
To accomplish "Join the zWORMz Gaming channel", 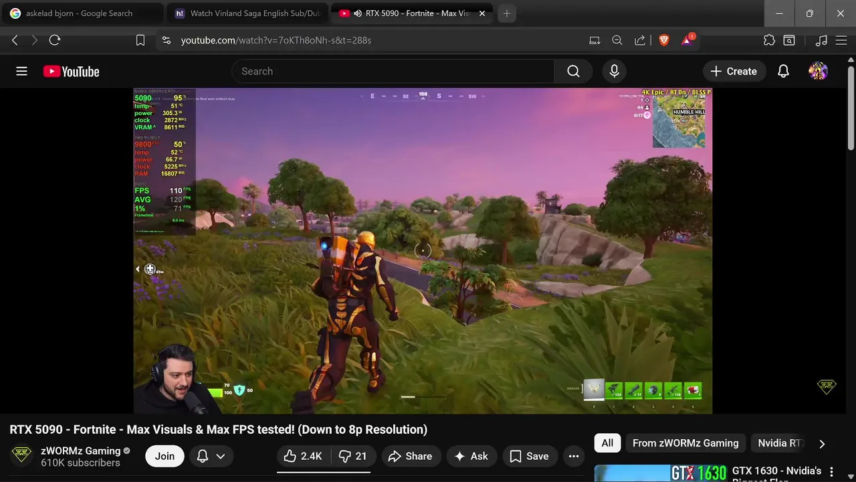I will tap(165, 456).
